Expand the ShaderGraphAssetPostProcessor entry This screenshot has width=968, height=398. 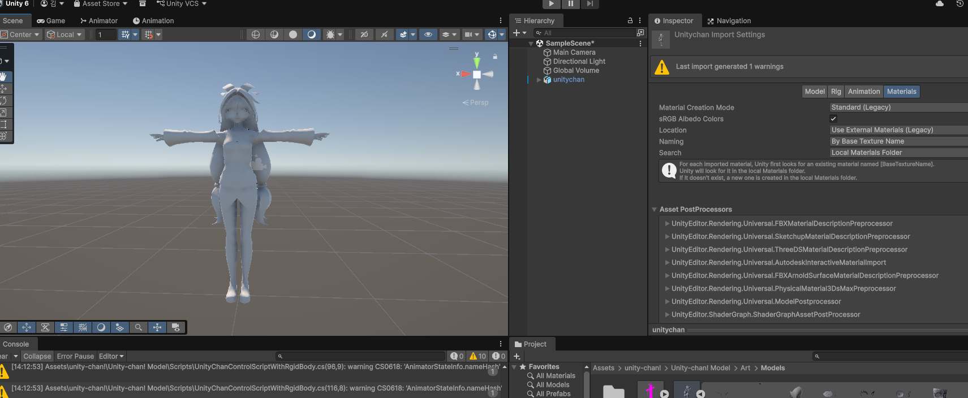point(668,315)
